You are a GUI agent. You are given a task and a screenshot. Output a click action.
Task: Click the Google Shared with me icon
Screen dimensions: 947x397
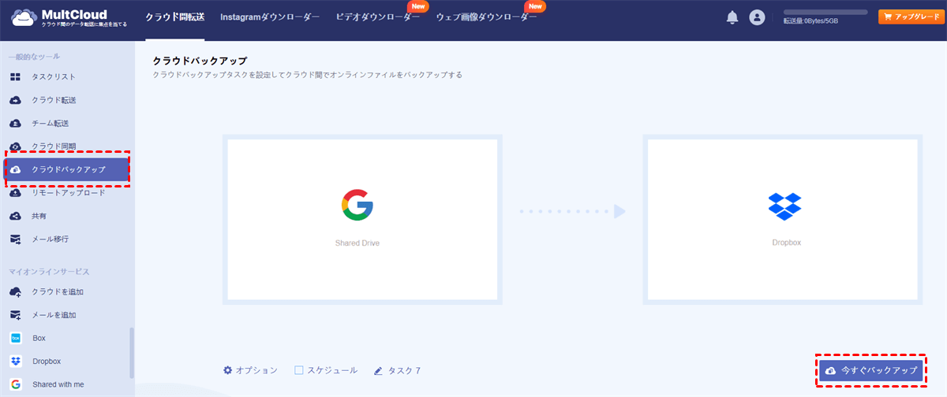tap(15, 384)
